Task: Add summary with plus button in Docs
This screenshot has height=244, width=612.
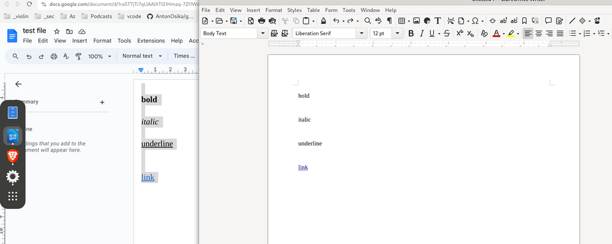Action: [102, 102]
